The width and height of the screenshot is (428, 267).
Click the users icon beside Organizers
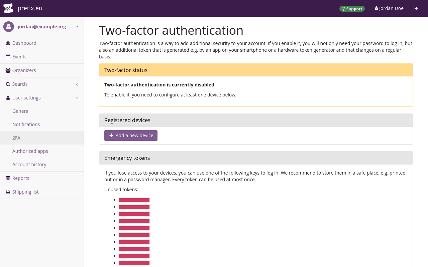tap(7, 70)
